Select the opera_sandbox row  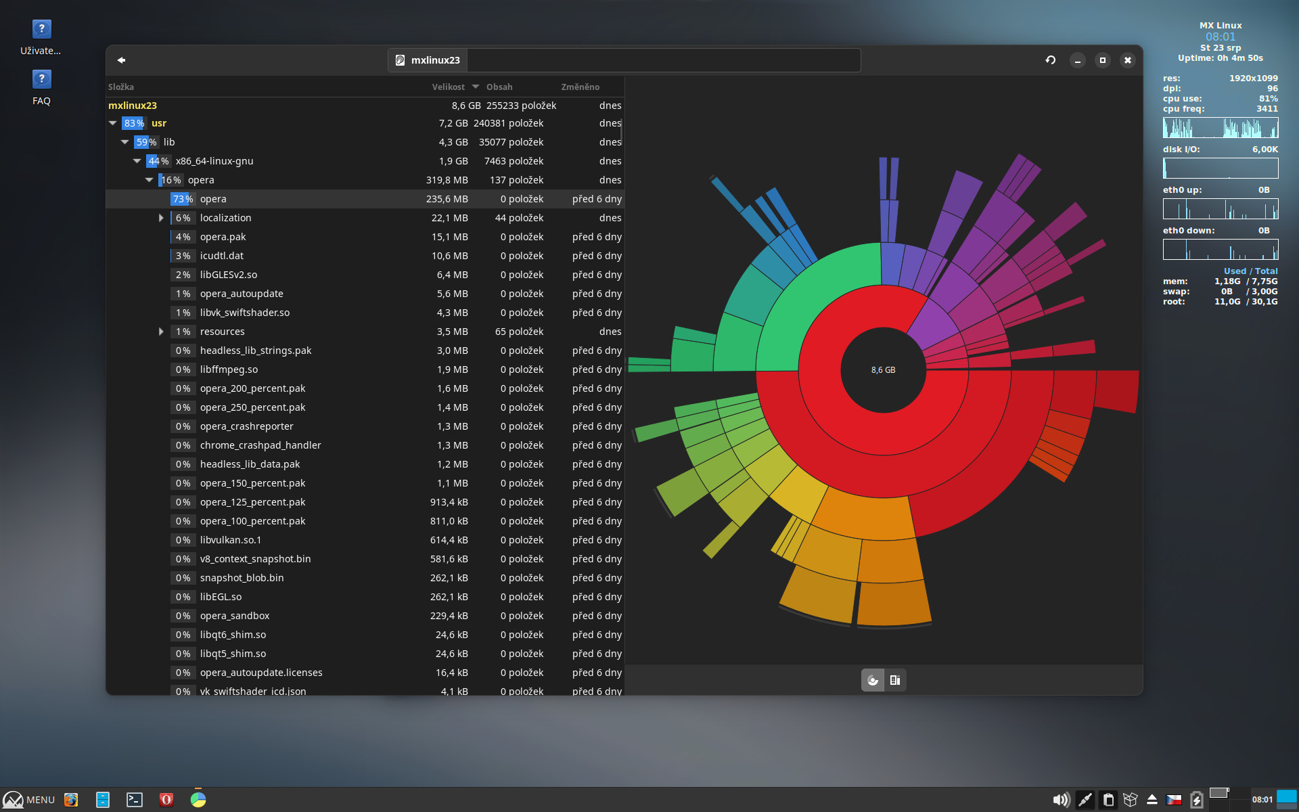pyautogui.click(x=365, y=616)
